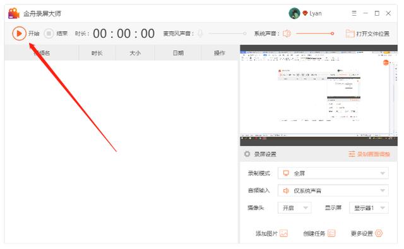Click the create task calendar icon
Image resolution: width=404 pixels, height=249 pixels.
(x=331, y=233)
